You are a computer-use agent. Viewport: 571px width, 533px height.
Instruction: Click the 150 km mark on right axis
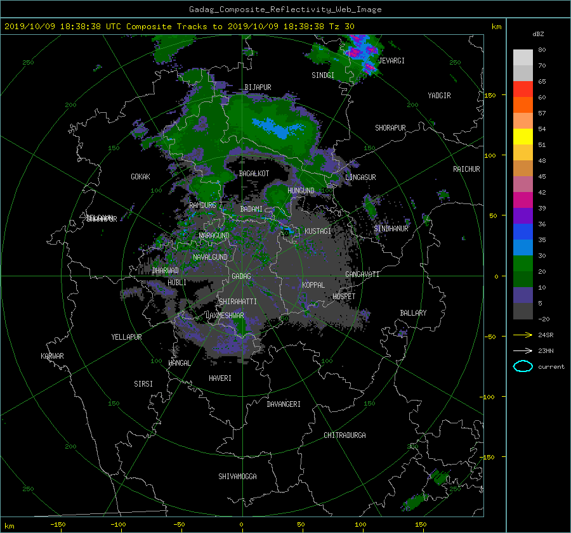(490, 95)
